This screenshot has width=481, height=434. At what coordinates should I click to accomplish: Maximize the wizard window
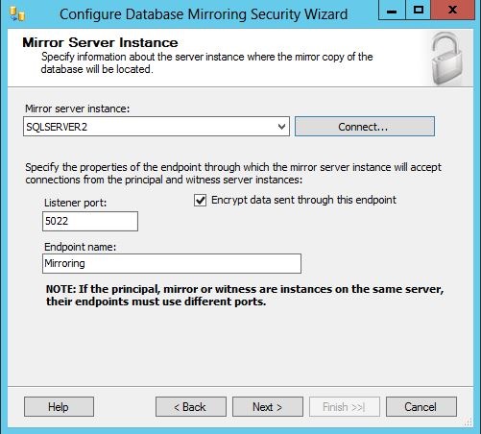(418, 11)
